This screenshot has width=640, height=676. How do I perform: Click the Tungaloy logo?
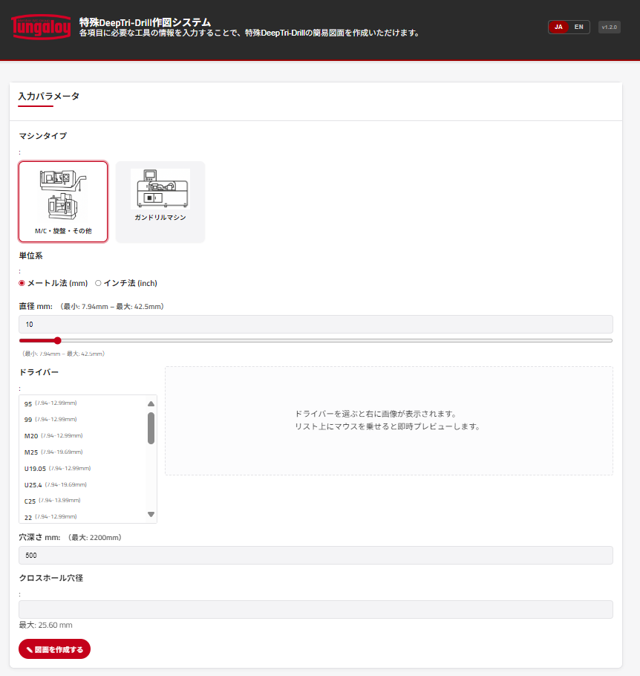(41, 27)
